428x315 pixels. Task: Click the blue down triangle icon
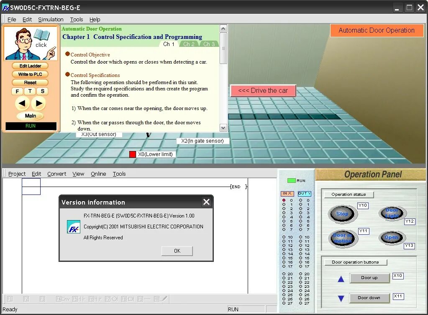pos(341,298)
